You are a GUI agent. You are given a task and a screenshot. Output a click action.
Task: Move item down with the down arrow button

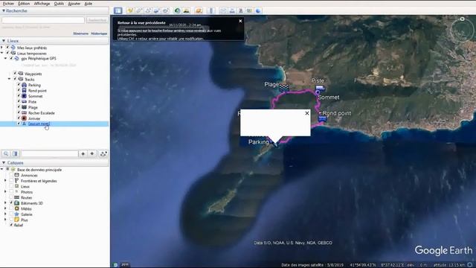point(92,154)
